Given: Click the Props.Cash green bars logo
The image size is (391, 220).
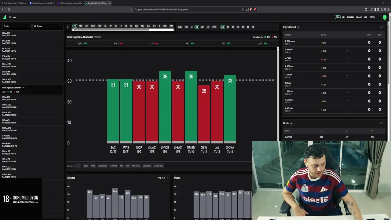Looking at the screenshot, I should (4, 17).
